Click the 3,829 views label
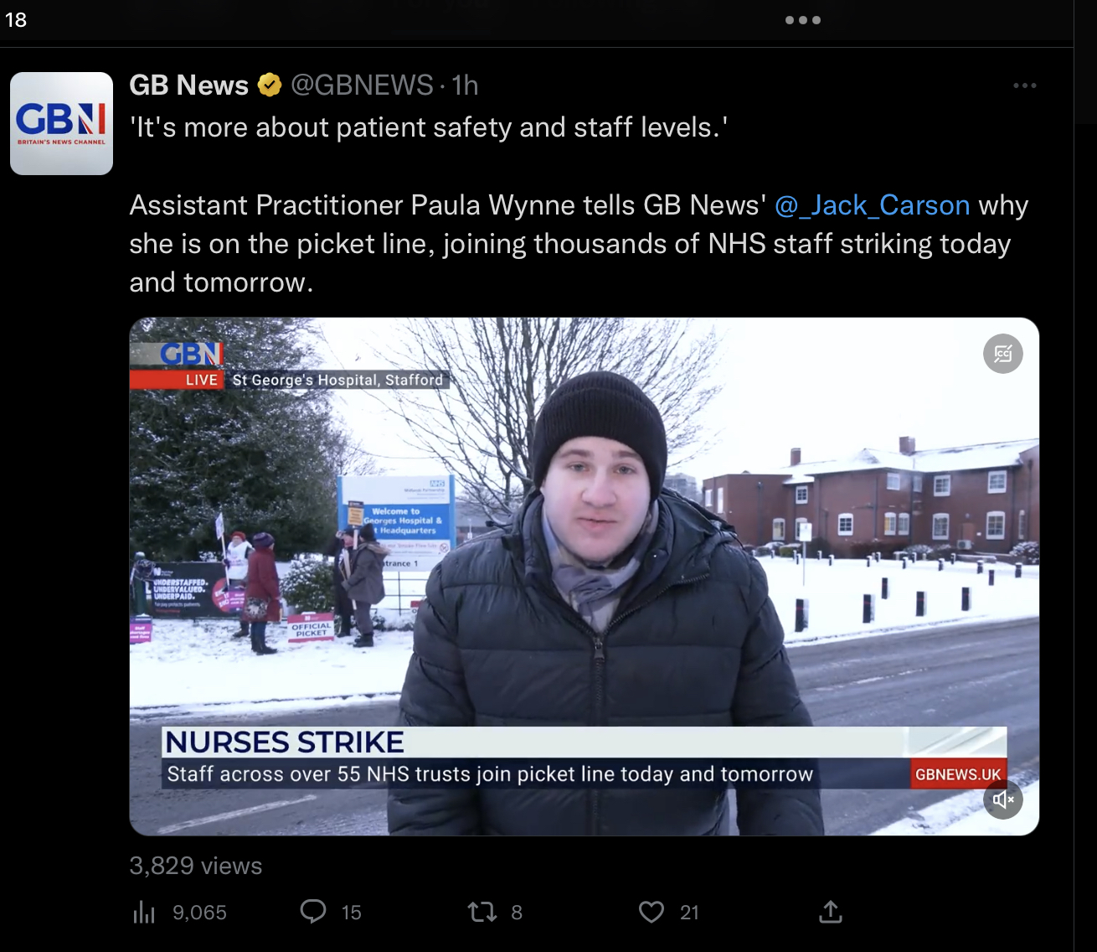The image size is (1097, 952). click(196, 866)
